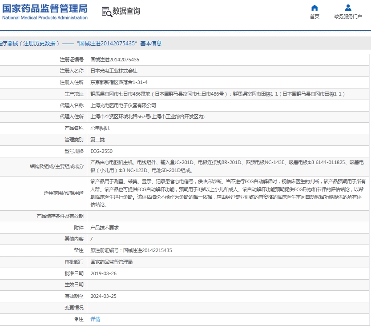
Task: Click the 生产地址 row label
Action: pyautogui.click(x=74, y=94)
